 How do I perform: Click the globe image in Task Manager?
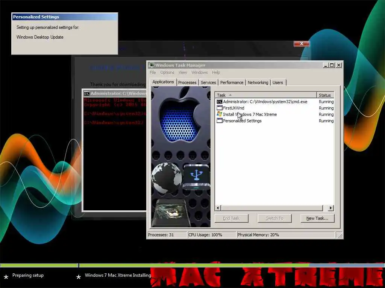click(x=167, y=177)
